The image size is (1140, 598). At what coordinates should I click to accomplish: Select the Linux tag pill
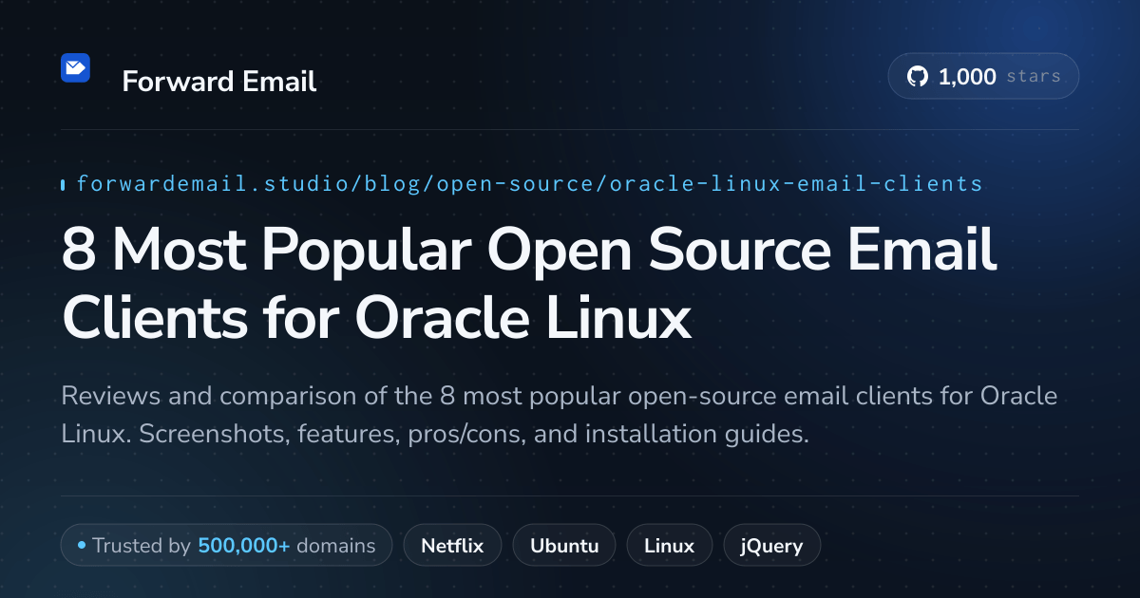point(669,546)
